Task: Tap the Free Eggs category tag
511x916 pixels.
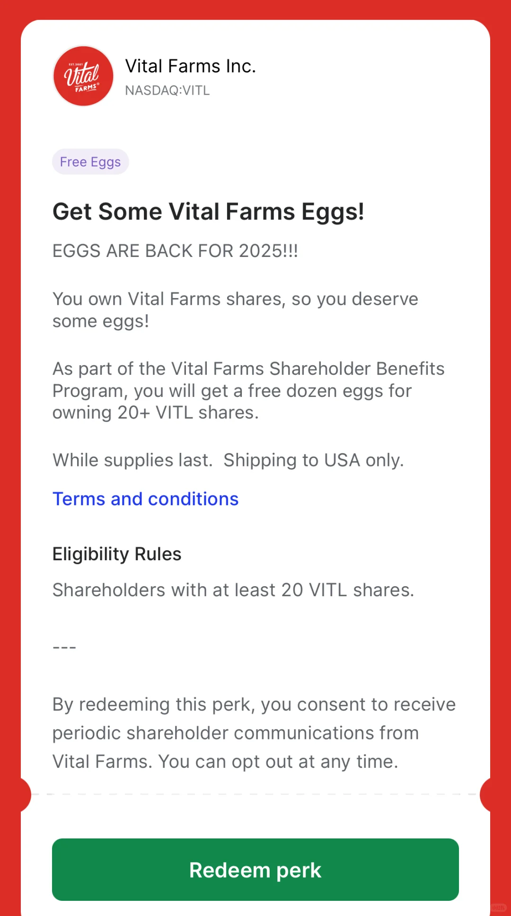Action: tap(90, 162)
